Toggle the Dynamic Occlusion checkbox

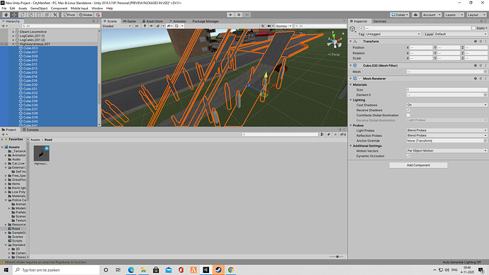click(x=408, y=156)
